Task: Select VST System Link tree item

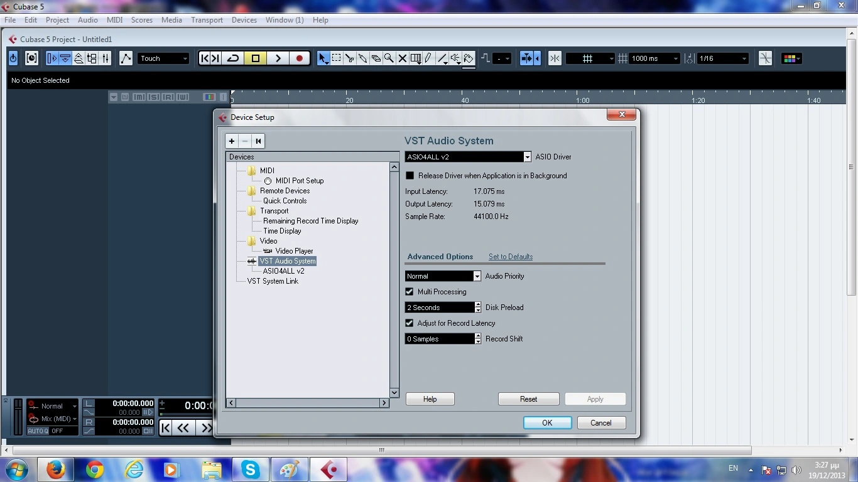Action: tap(273, 281)
